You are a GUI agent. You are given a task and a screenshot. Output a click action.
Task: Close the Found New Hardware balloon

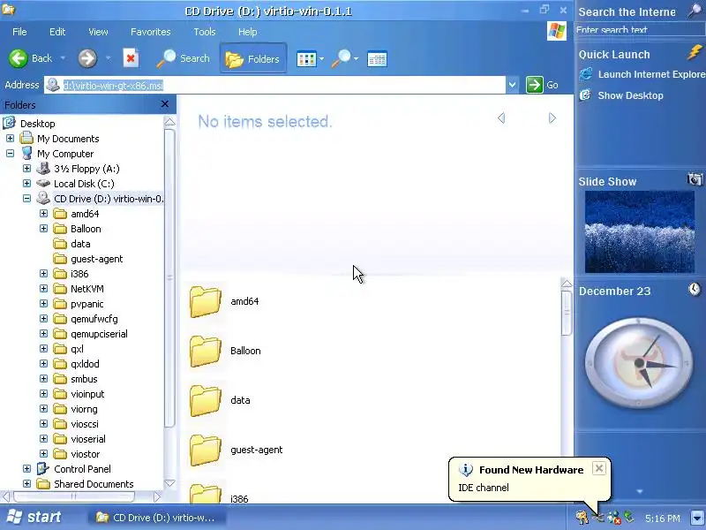coord(599,469)
